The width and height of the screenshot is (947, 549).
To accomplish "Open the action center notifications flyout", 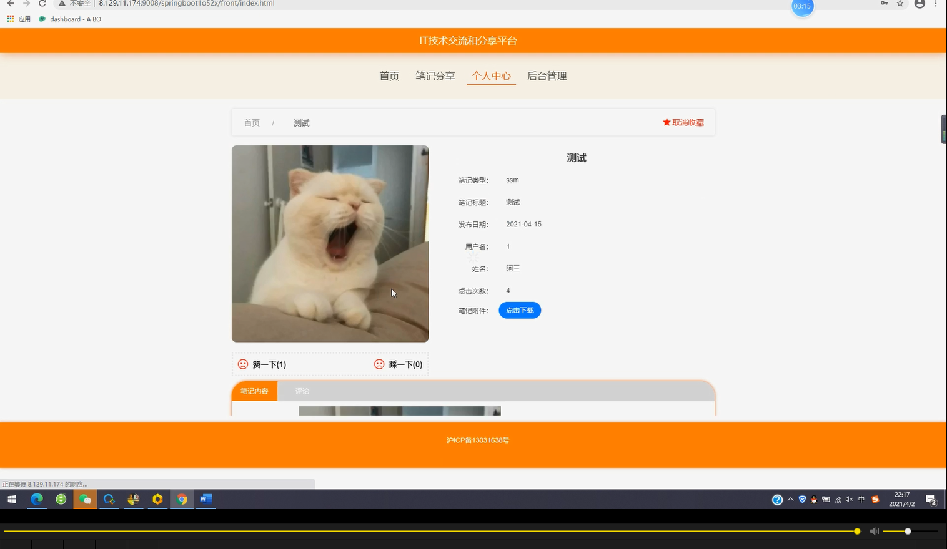I will [931, 500].
